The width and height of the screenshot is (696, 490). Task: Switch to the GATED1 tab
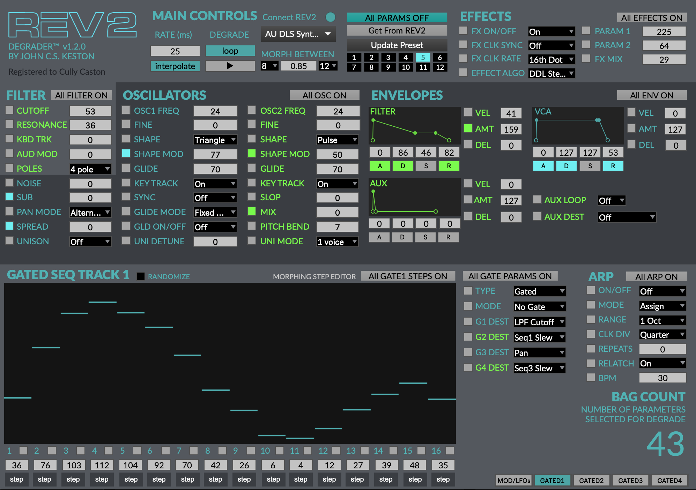tap(552, 481)
